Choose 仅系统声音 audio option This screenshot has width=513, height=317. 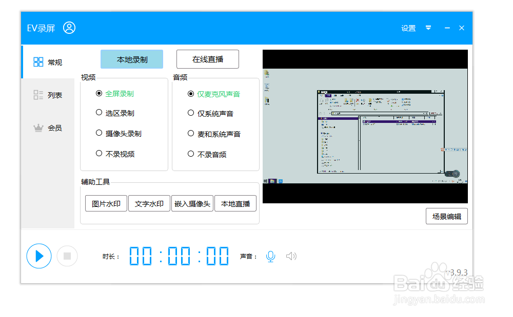pos(210,113)
